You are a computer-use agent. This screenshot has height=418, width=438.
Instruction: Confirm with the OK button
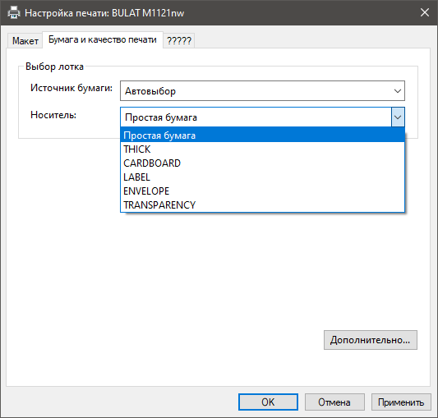(268, 402)
